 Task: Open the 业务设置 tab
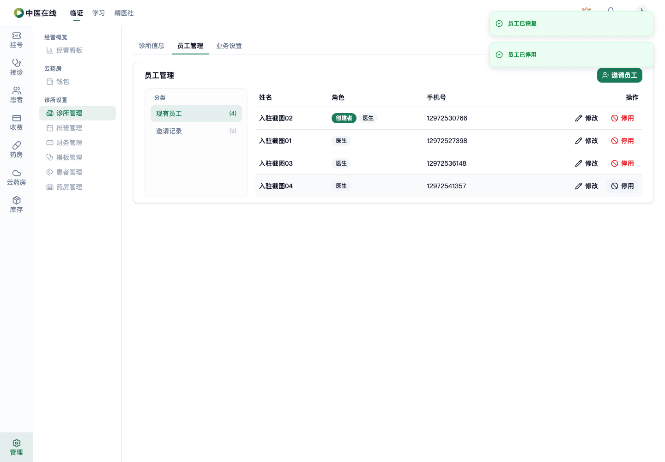229,46
